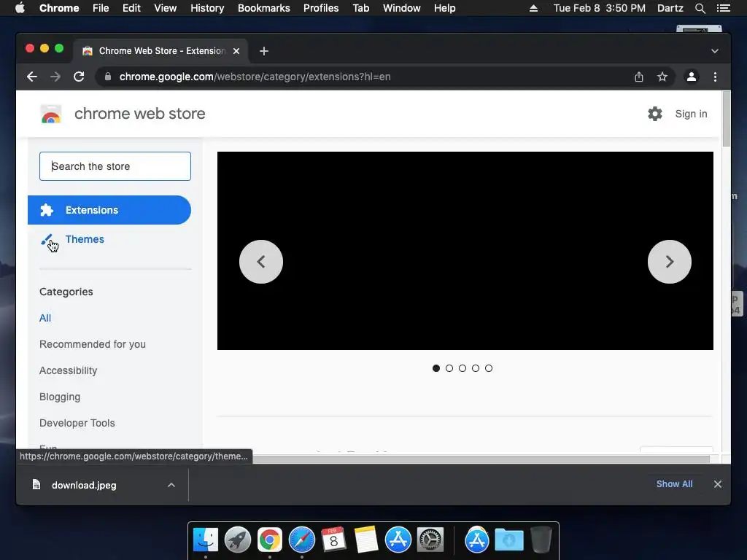The width and height of the screenshot is (747, 560).
Task: Click Show All downloads
Action: (674, 484)
